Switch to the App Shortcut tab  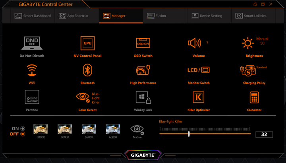[x=77, y=16]
